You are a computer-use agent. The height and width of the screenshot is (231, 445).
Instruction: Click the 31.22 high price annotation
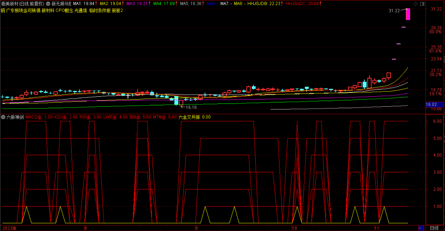tap(394, 11)
